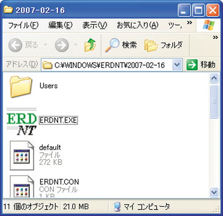Click the address field showing C:¥WINDOWS¥ERDNT path

[107, 65]
